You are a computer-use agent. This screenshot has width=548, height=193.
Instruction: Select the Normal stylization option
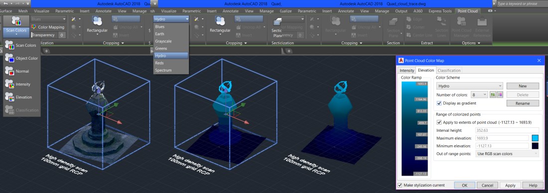point(21,71)
